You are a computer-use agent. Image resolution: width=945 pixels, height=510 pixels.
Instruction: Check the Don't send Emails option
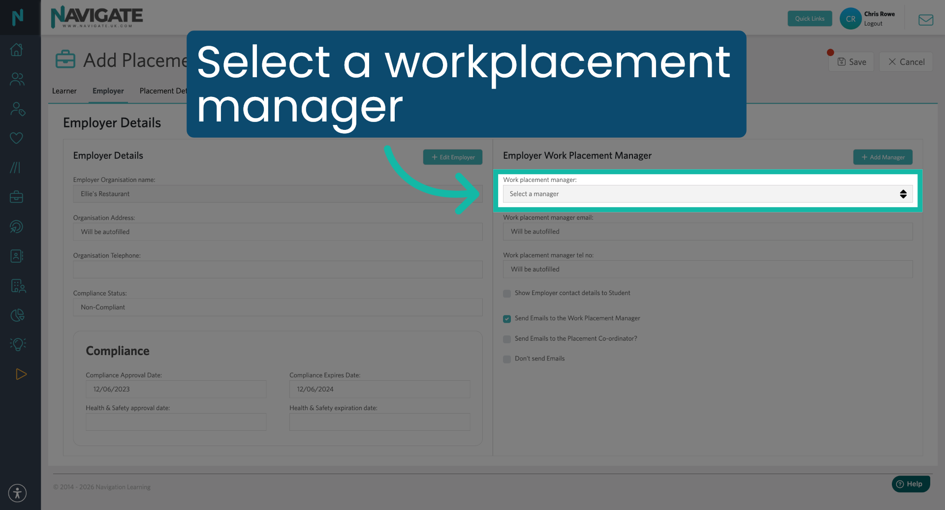tap(506, 359)
